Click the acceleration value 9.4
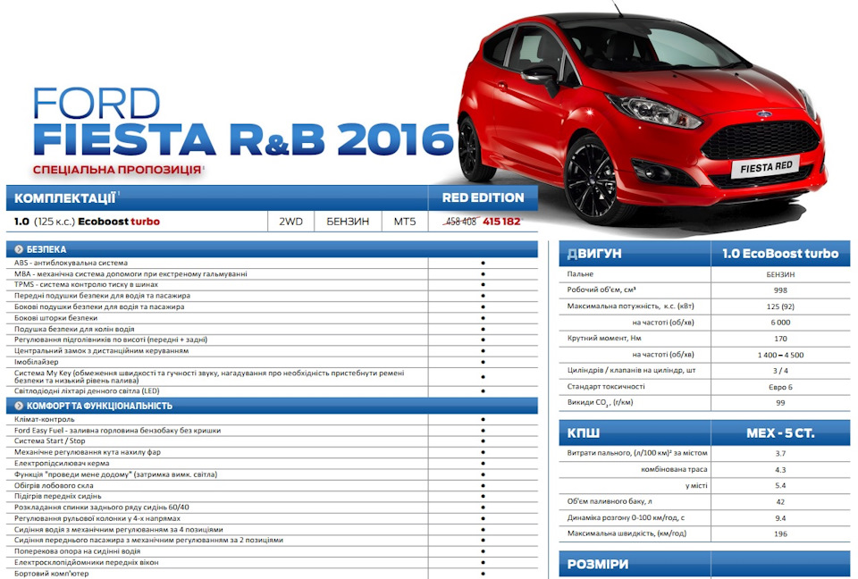Viewport: 858px width, 579px height. pyautogui.click(x=780, y=517)
